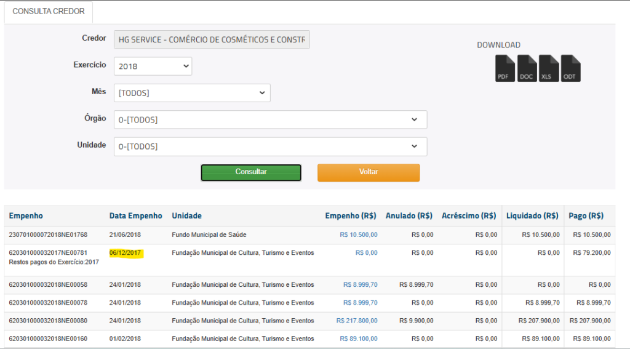Expand the Mês dropdown
630x349 pixels.
(x=192, y=93)
